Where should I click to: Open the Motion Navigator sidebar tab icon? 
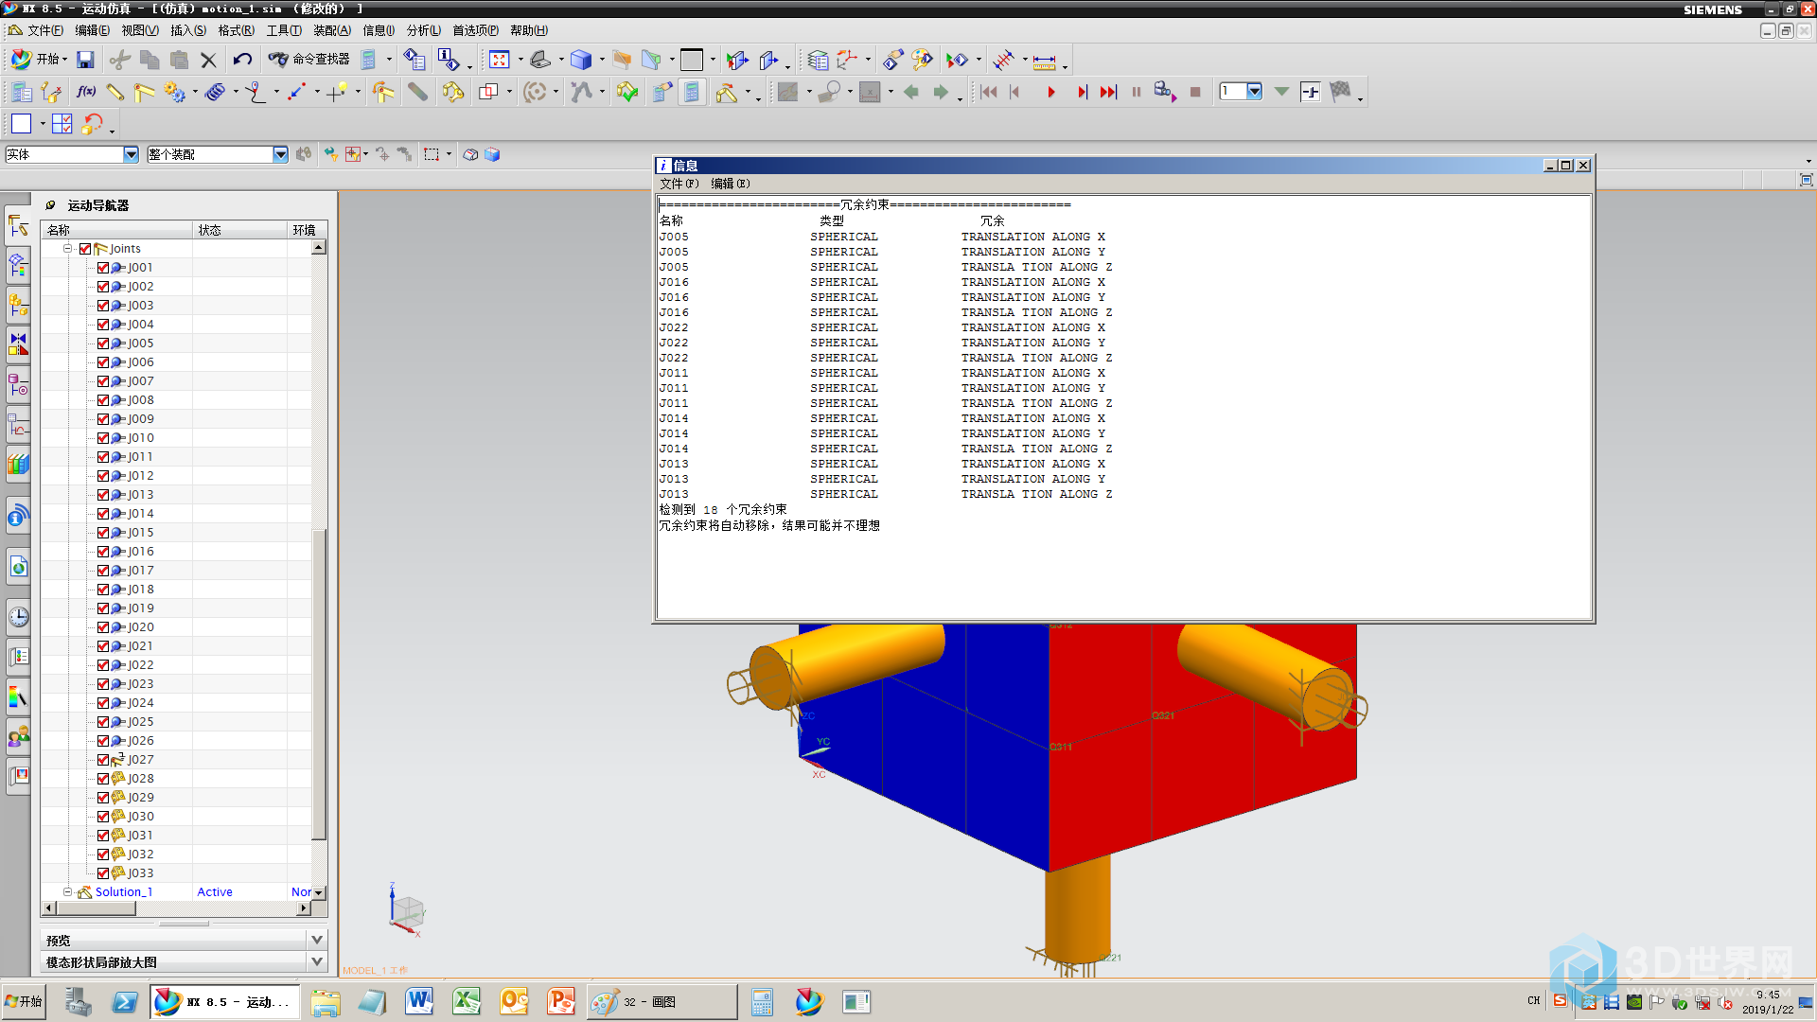18,225
